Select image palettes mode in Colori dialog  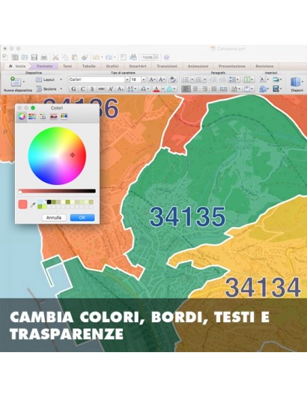tap(54, 116)
